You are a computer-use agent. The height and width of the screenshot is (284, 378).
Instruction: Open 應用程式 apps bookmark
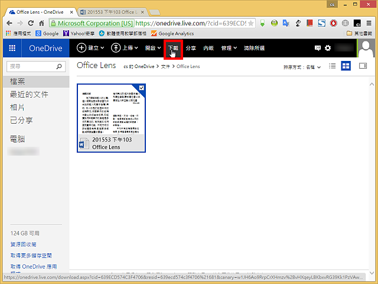[18, 33]
